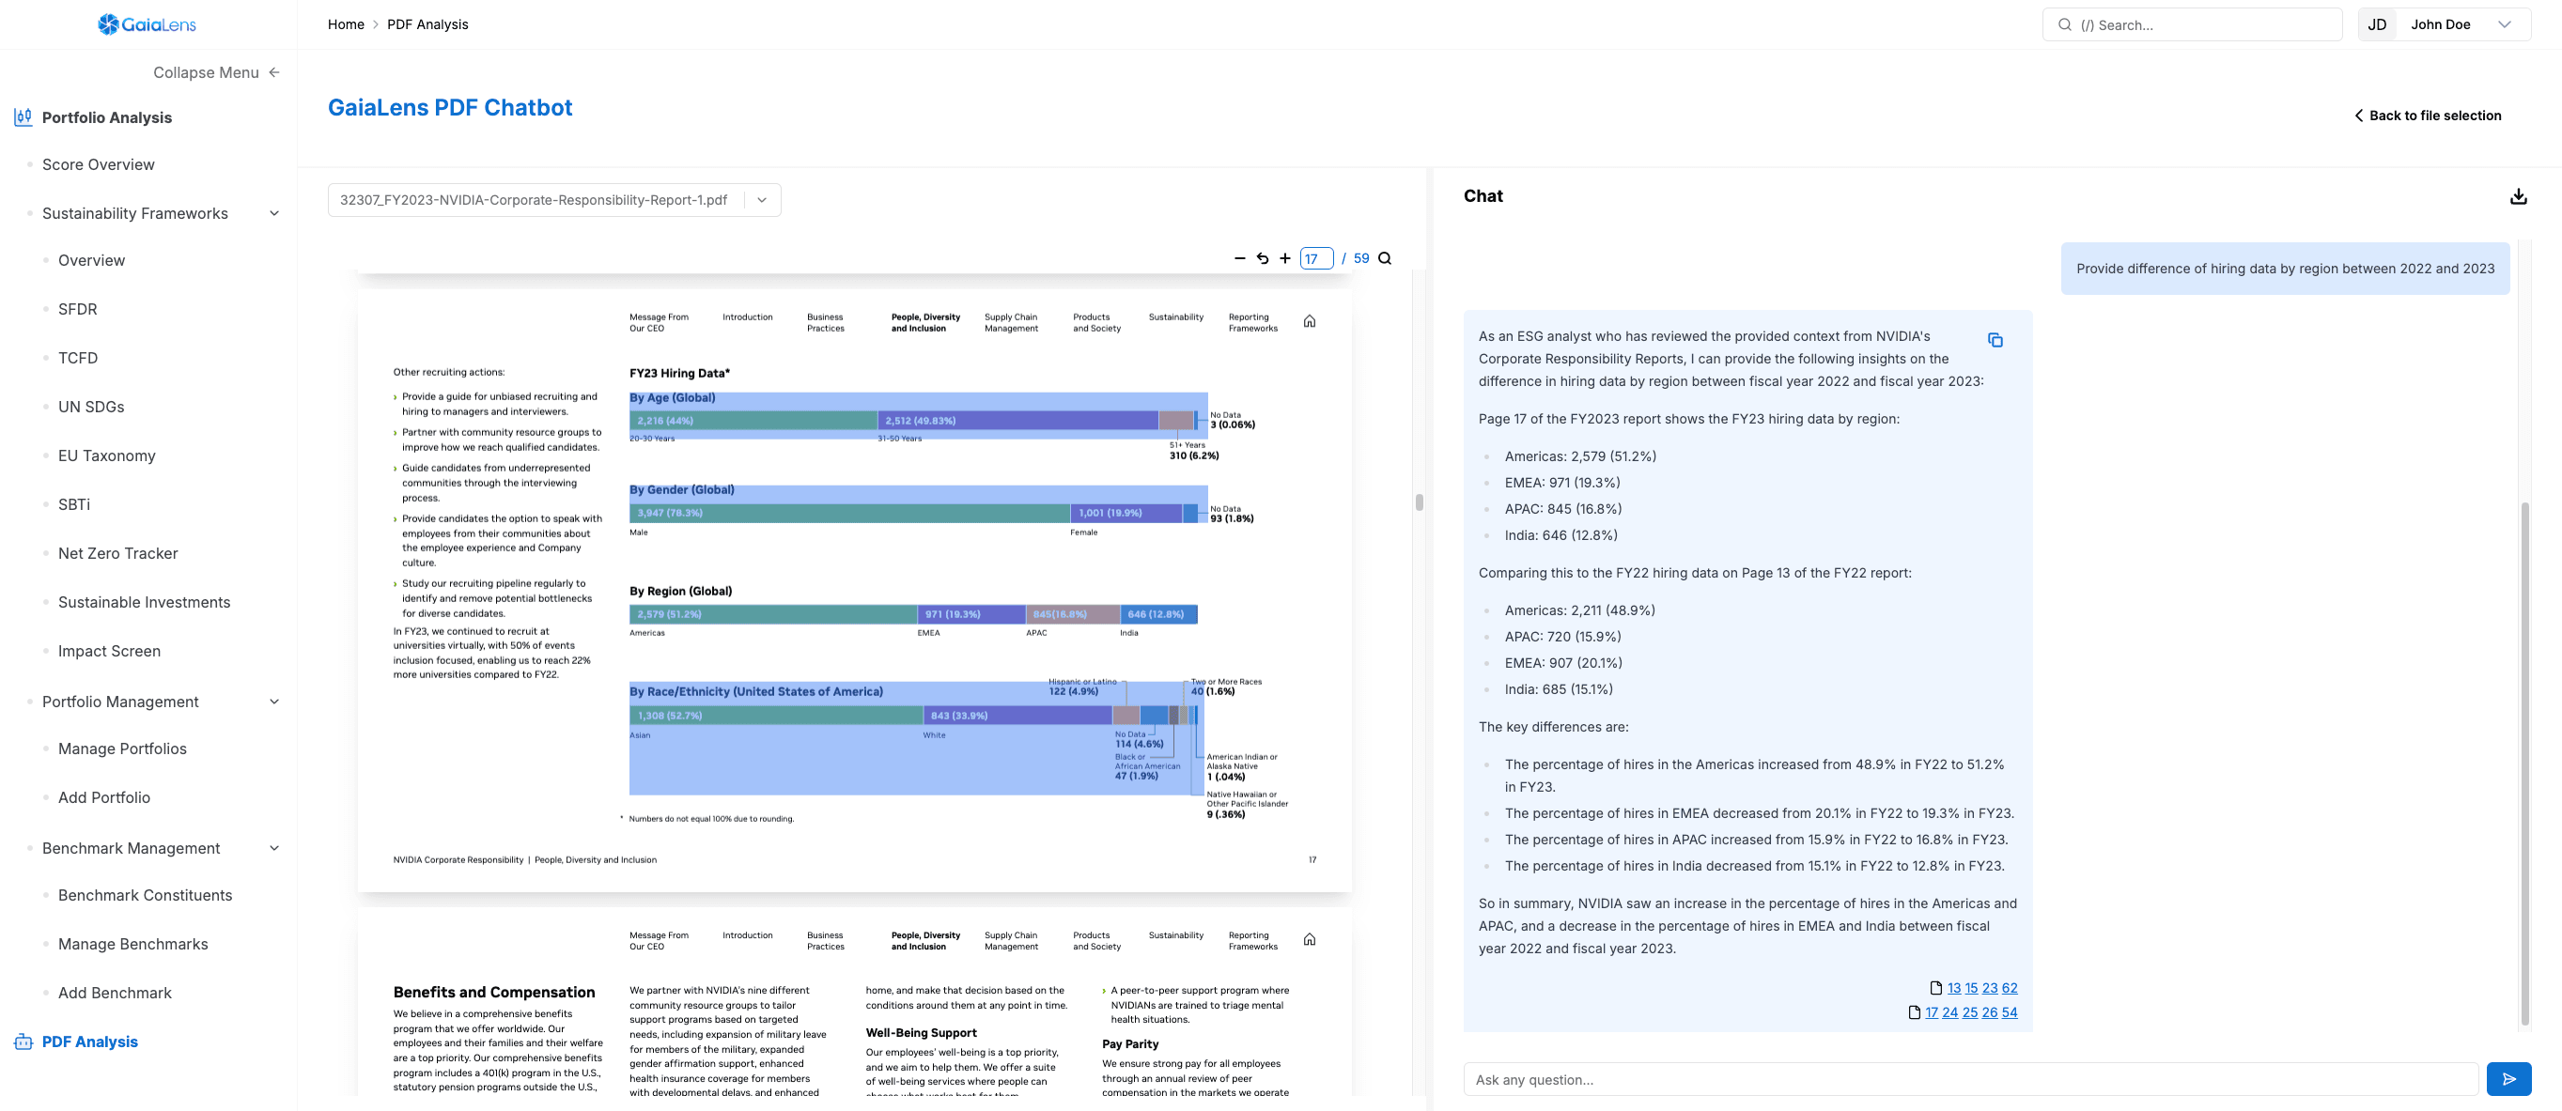Click the PDF page number field
2562x1111 pixels.
click(x=1316, y=258)
